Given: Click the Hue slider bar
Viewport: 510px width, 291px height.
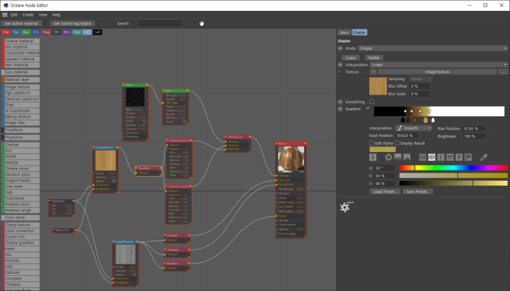Looking at the screenshot, I should [x=454, y=168].
